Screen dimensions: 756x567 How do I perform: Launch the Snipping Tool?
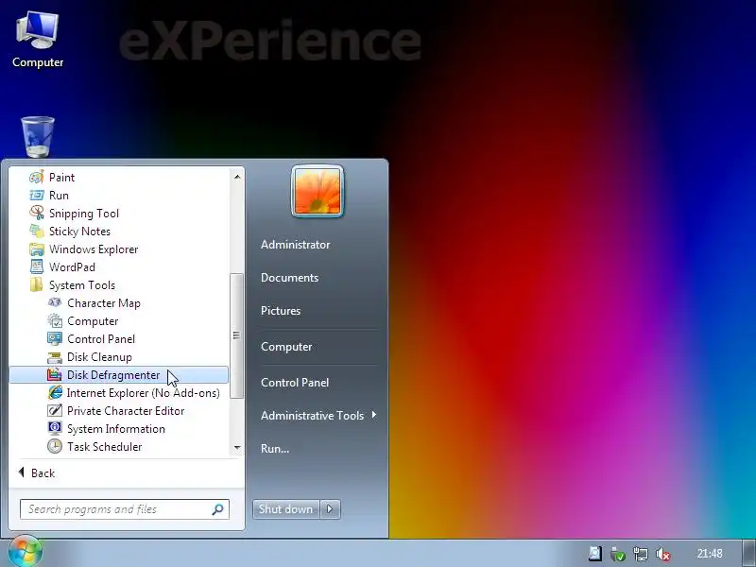(x=119, y=214)
